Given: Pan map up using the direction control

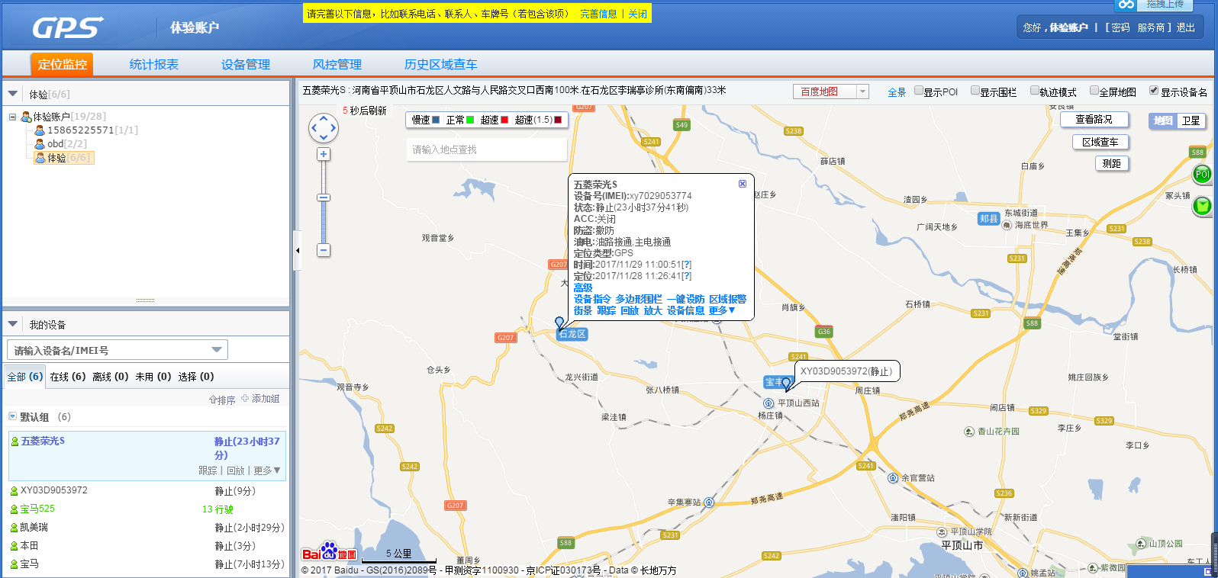Looking at the screenshot, I should [324, 118].
